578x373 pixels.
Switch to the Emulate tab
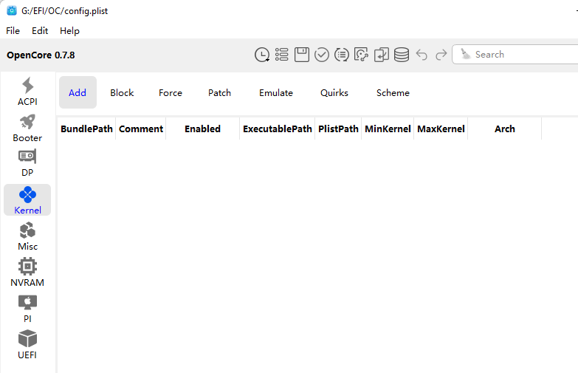point(276,92)
